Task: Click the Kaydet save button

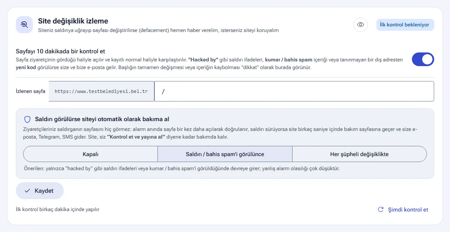Action: (40, 191)
